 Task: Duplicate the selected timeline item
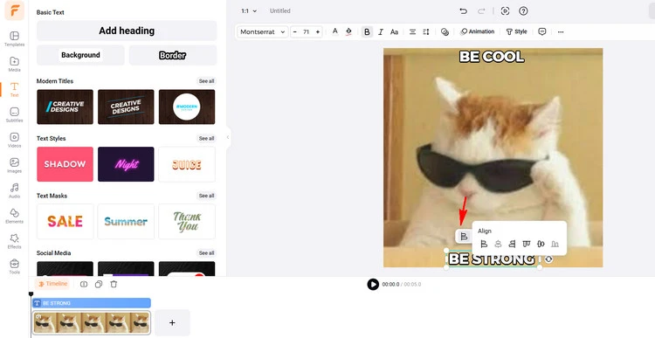[99, 284]
